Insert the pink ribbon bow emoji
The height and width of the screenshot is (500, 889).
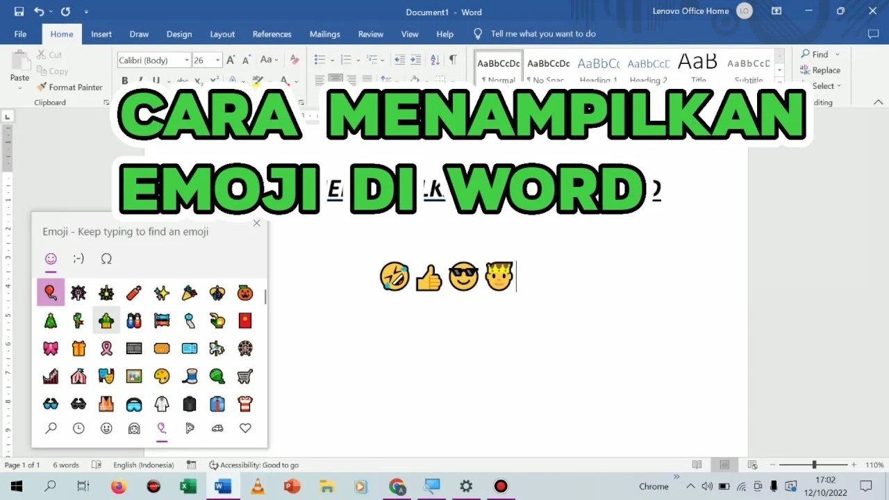coord(51,349)
